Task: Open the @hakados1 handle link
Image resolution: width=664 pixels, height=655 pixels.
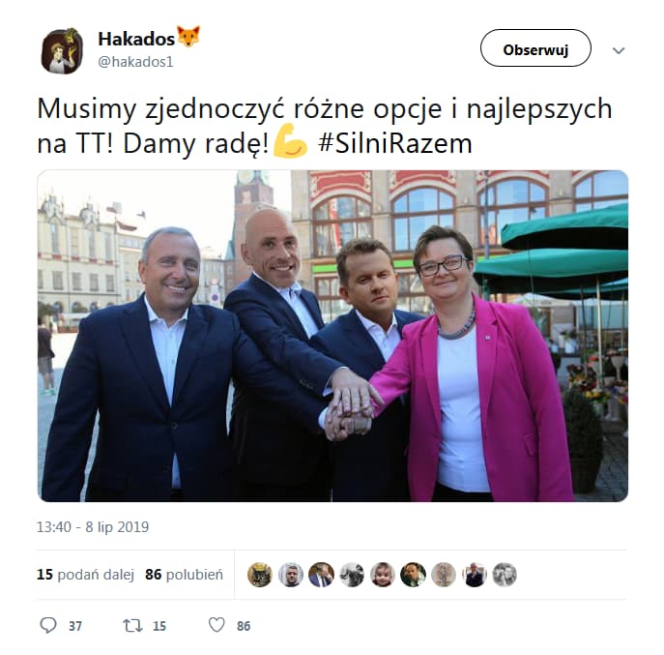Action: 135,62
